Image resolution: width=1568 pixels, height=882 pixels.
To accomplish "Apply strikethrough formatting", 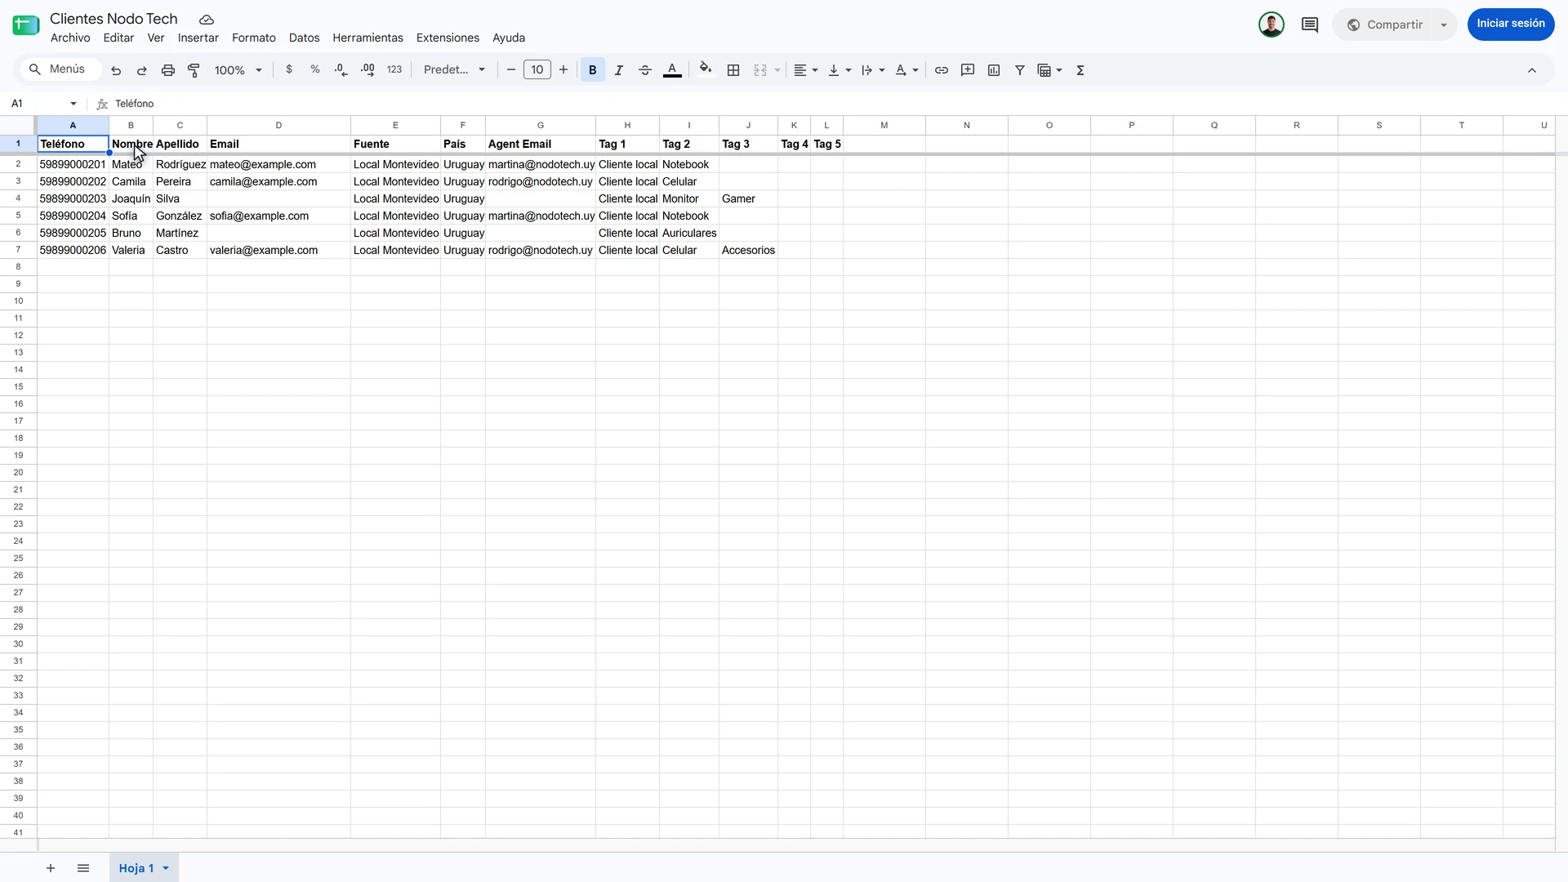I will point(645,70).
